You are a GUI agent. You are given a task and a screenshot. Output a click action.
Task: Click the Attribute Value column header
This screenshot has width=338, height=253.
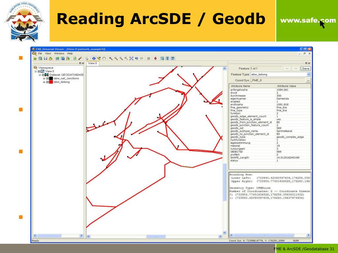tap(293, 86)
